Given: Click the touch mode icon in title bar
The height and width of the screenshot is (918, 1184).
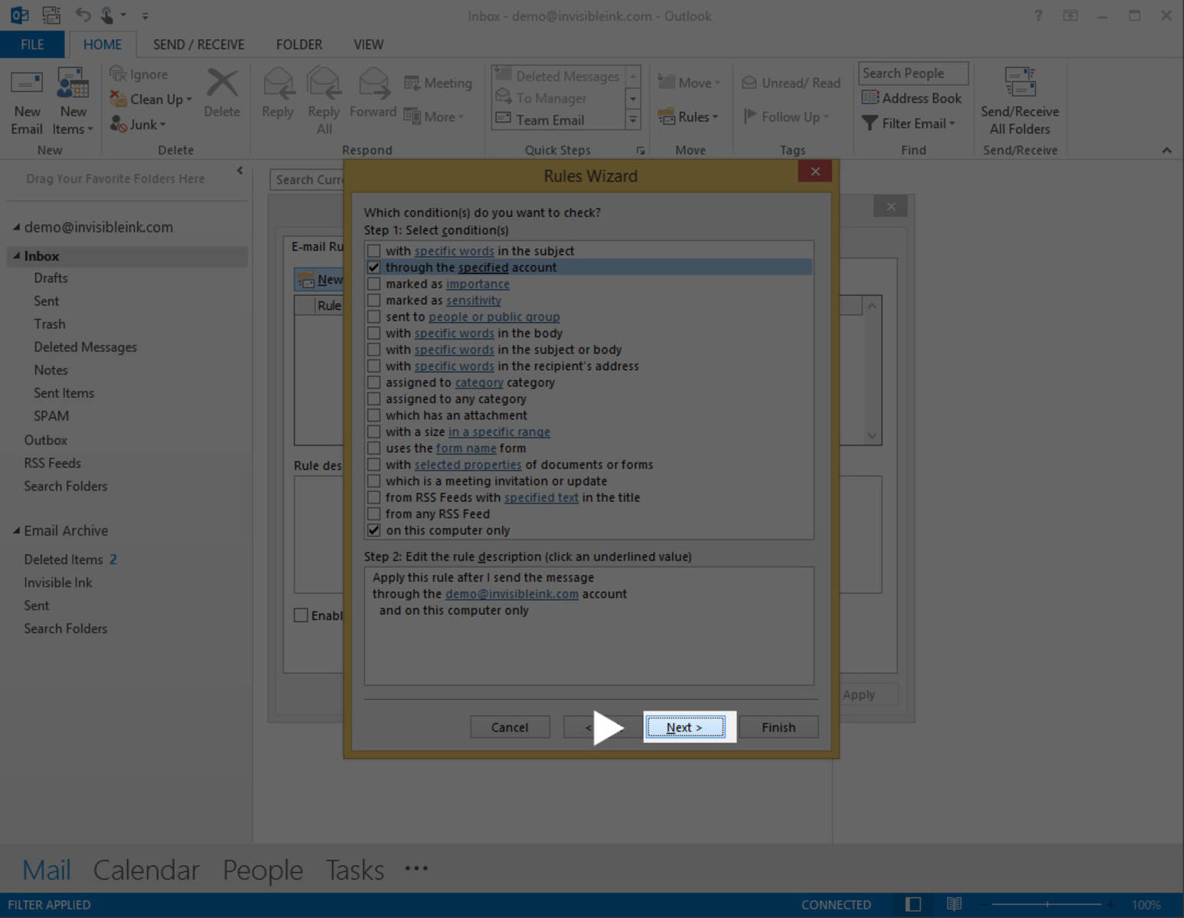Looking at the screenshot, I should 108,15.
